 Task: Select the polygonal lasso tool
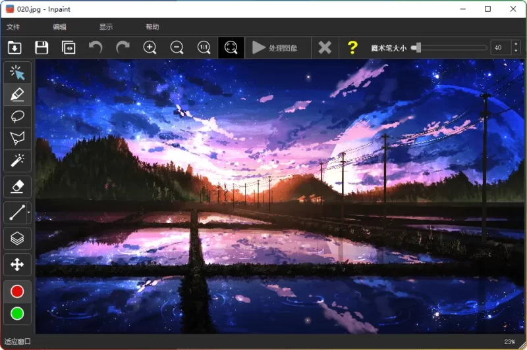18,138
